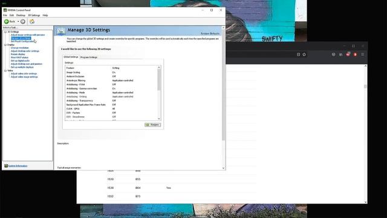The height and width of the screenshot is (218, 387).
Task: Select Adjust video image settings
Action: (24, 77)
